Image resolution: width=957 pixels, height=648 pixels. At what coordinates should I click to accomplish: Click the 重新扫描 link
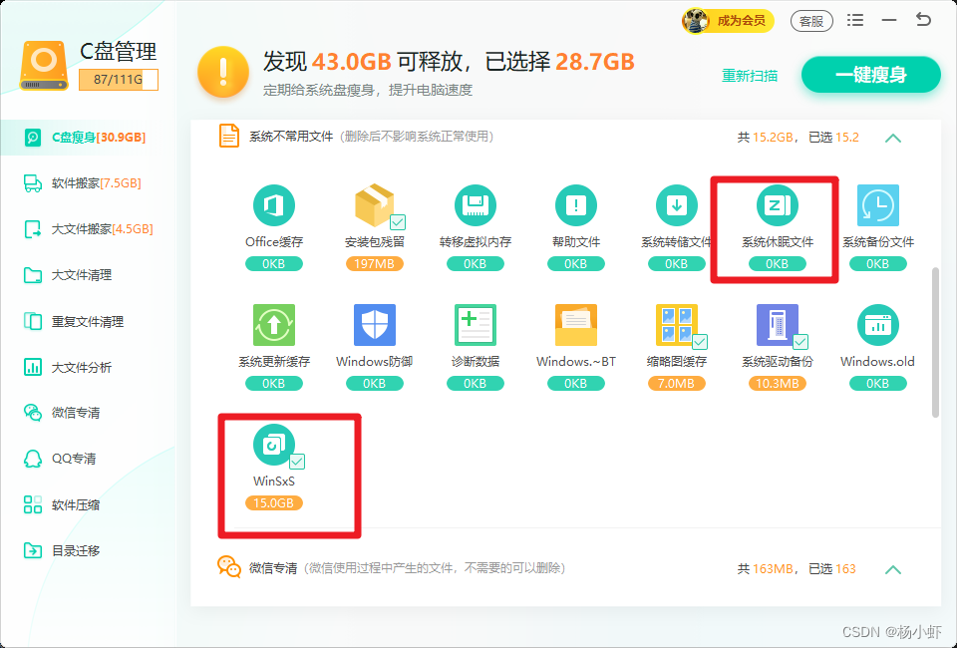[x=750, y=76]
